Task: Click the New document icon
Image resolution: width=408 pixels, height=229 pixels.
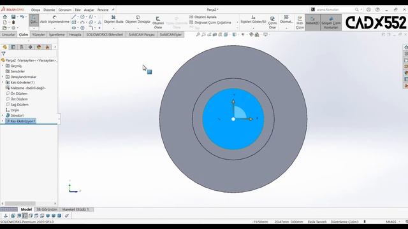Action: point(4,22)
